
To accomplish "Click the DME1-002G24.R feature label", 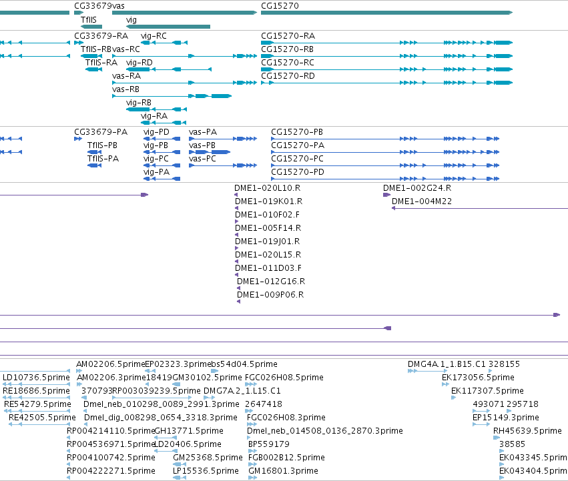I will 417,188.
